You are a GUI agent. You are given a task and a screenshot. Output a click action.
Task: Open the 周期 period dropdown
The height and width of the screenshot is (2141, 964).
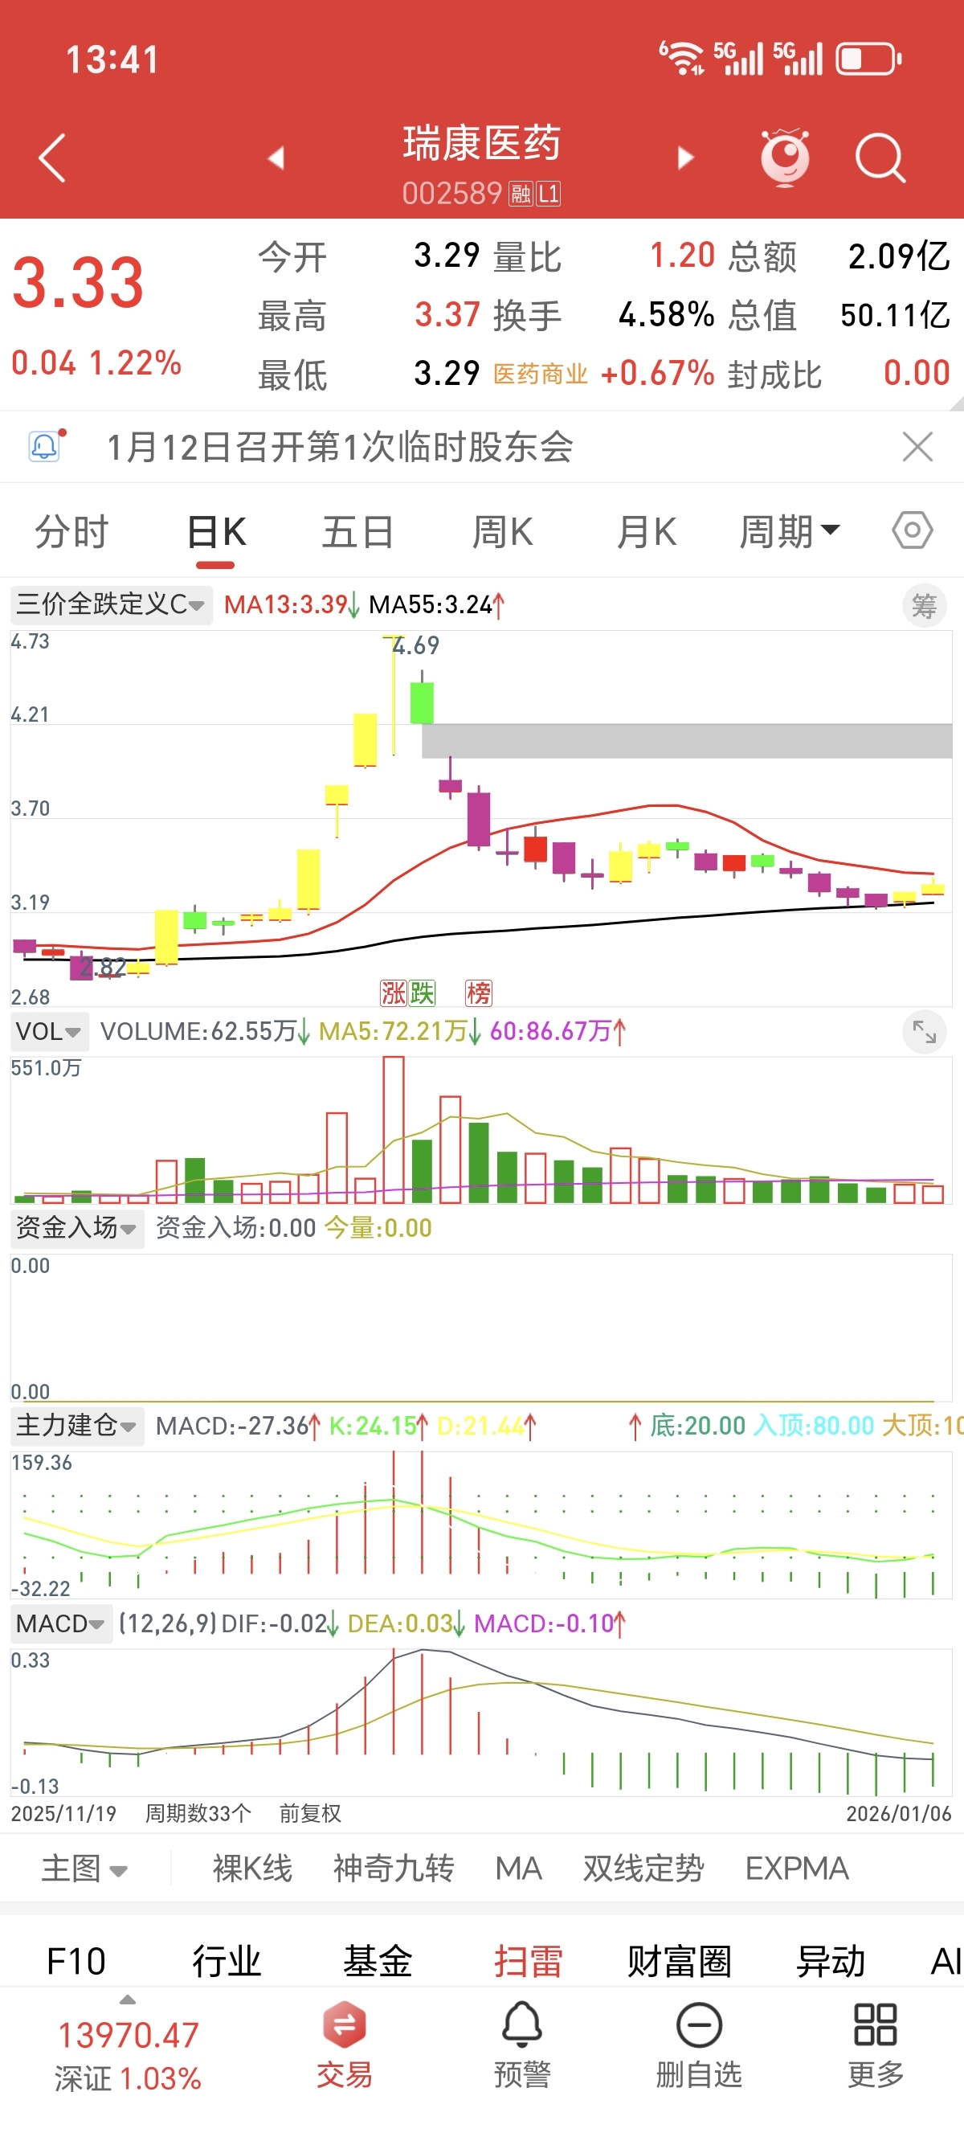tap(790, 531)
